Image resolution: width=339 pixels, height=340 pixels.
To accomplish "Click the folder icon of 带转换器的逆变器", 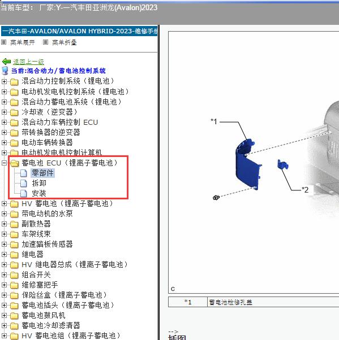I will 14,133.
